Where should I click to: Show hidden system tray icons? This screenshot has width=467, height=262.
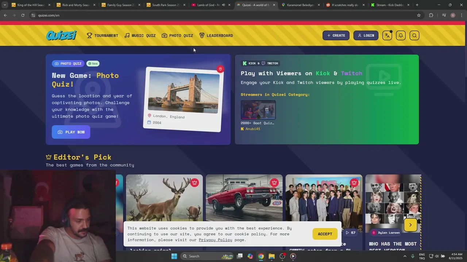click(405, 256)
